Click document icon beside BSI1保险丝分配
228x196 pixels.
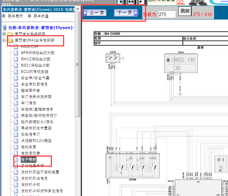16,65
